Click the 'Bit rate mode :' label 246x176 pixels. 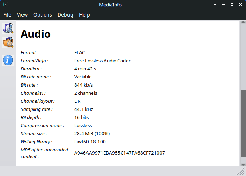tap(36, 77)
